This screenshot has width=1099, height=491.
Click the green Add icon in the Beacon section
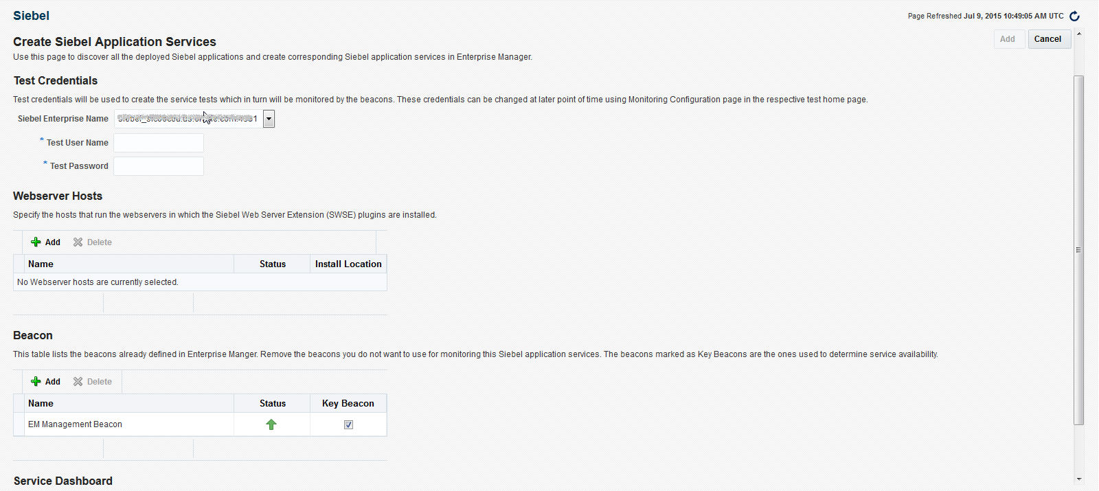tap(37, 381)
